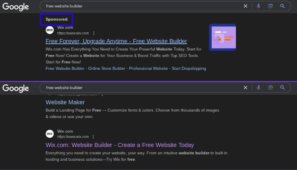Click the Google logo in top window
Image resolution: width=297 pixels, height=170 pixels.
(16, 7)
